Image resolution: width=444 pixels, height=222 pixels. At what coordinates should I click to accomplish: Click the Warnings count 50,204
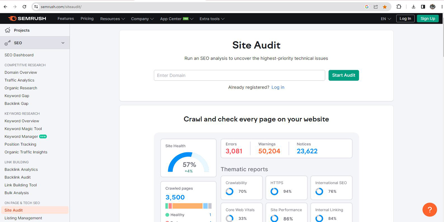coord(269,151)
